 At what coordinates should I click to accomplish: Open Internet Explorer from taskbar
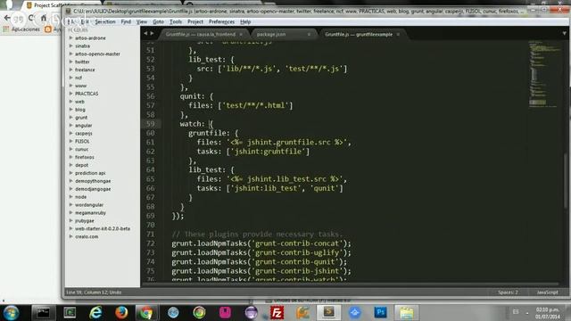[x=95, y=313]
